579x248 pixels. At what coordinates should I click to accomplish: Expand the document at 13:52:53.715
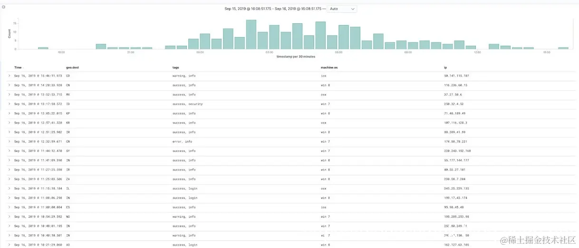(x=9, y=95)
